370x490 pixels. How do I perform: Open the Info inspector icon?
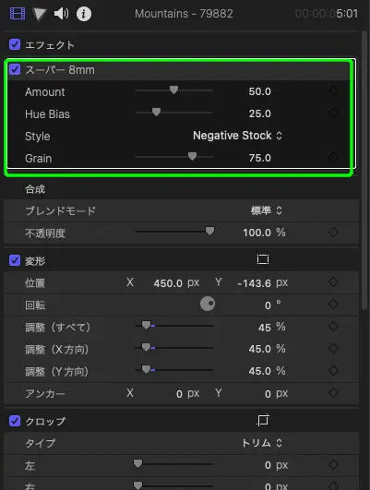click(84, 14)
